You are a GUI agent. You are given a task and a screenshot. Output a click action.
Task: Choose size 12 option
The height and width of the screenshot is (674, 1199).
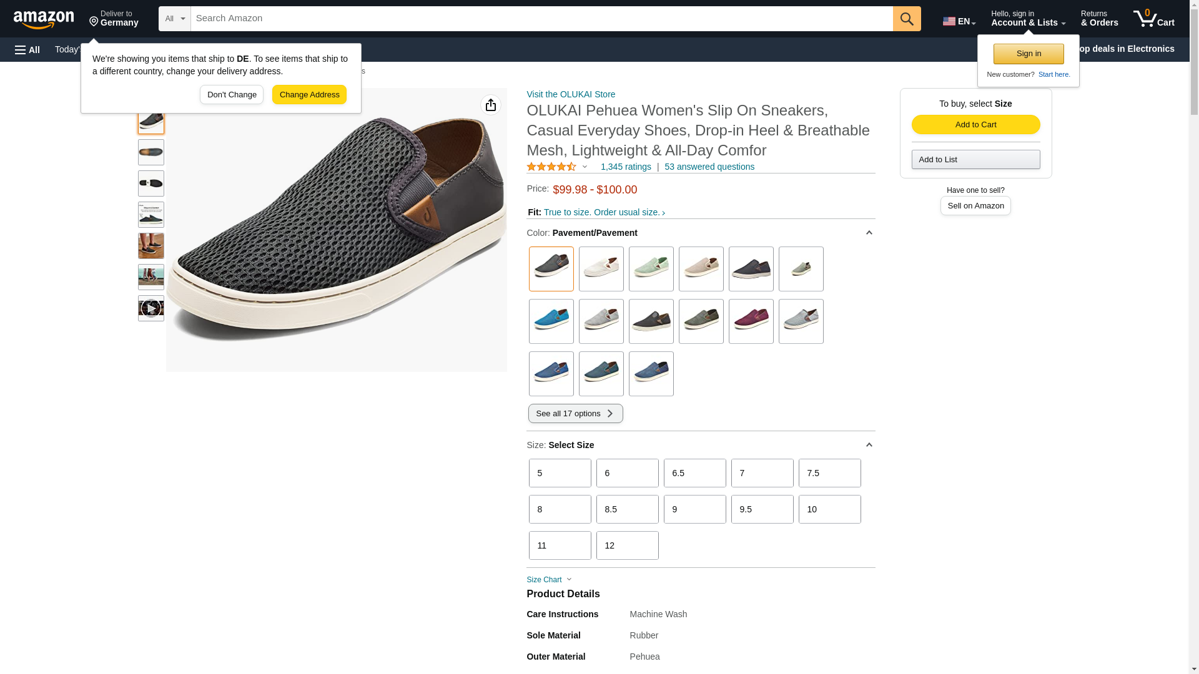click(627, 545)
